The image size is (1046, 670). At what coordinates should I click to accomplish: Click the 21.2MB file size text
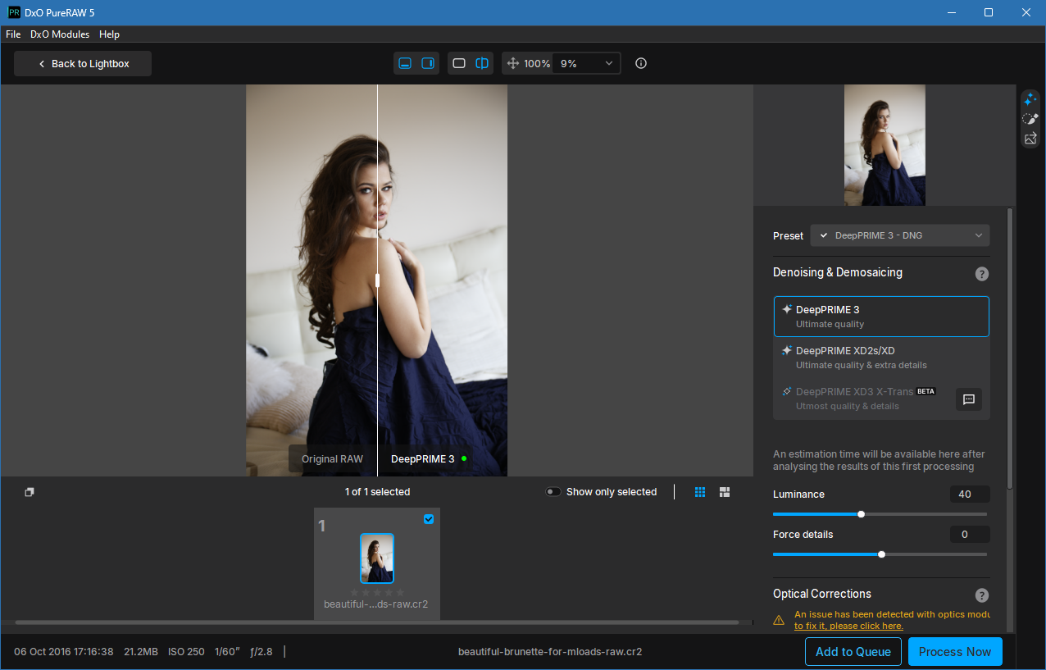(x=140, y=652)
